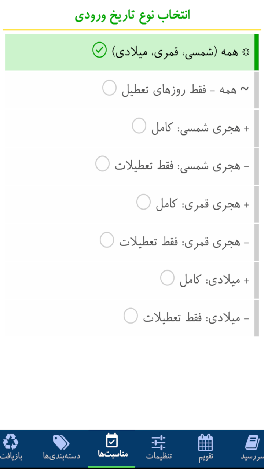This screenshot has width=264, height=469.
Task: Open settings sliders icon (تنظیمات)
Action: tap(159, 443)
